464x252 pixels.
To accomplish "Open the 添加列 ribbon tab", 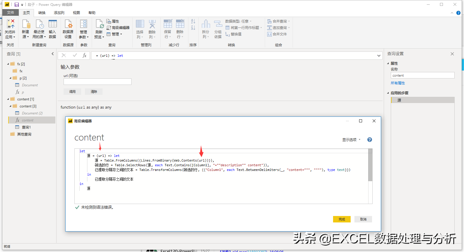I will pyautogui.click(x=59, y=13).
